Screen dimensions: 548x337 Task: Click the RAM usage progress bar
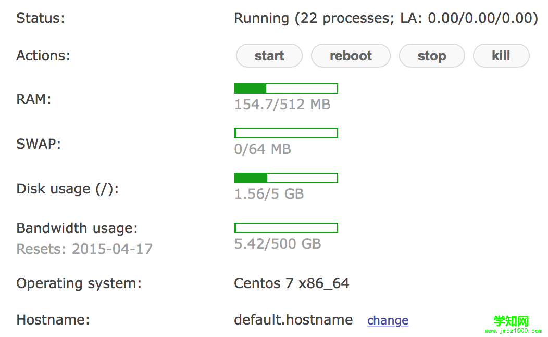click(286, 88)
